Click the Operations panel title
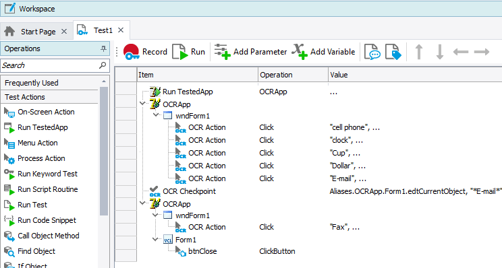Image resolution: width=502 pixels, height=268 pixels. pos(22,48)
